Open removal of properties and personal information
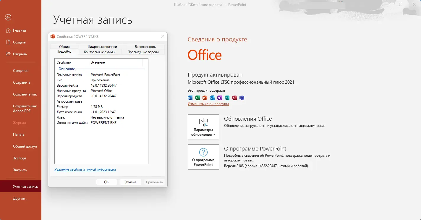Screen dimensions: 421x220 click(x=86, y=169)
